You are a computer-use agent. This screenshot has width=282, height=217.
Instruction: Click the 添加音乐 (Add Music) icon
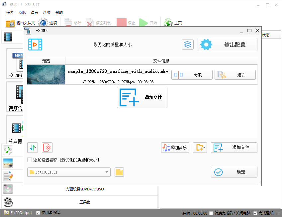point(175,147)
